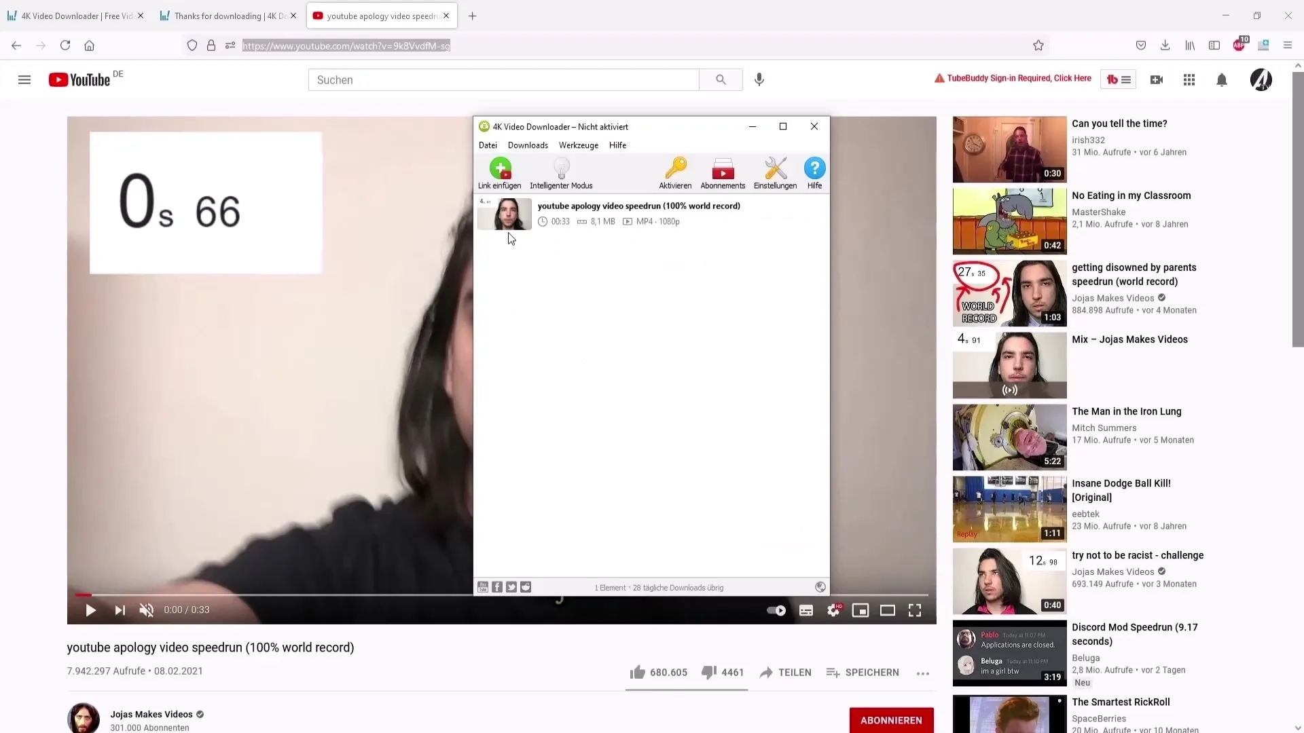Screen dimensions: 1304x733
Task: Expand the Werkzeuge menu in 4K Downloader
Action: coord(578,145)
